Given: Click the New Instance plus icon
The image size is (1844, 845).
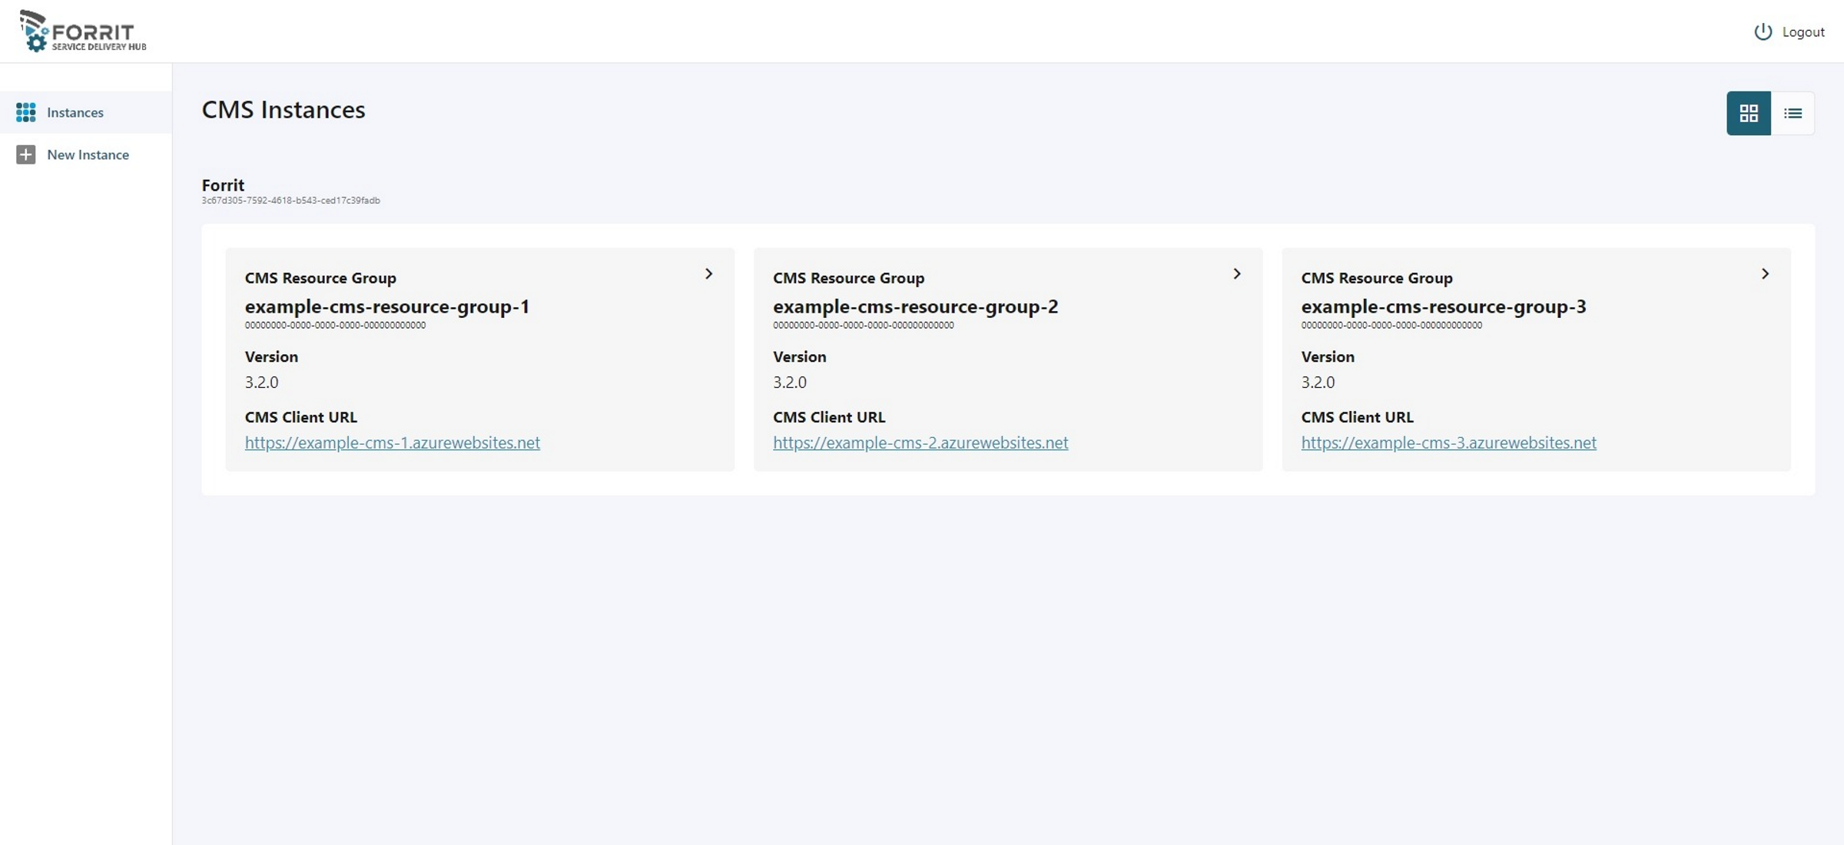Looking at the screenshot, I should pos(25,154).
